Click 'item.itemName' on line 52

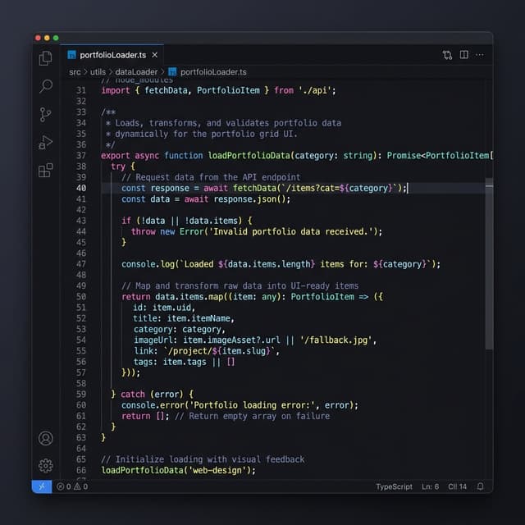pos(199,318)
